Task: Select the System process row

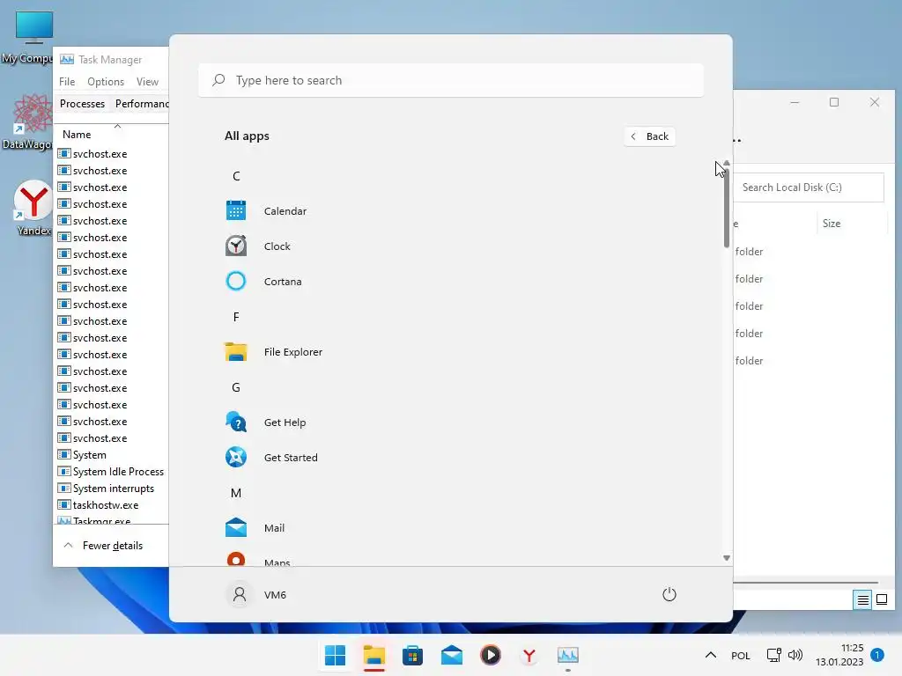Action: click(112, 455)
